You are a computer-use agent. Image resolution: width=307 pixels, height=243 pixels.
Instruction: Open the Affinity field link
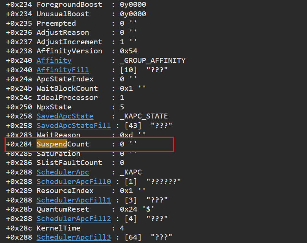click(54, 60)
